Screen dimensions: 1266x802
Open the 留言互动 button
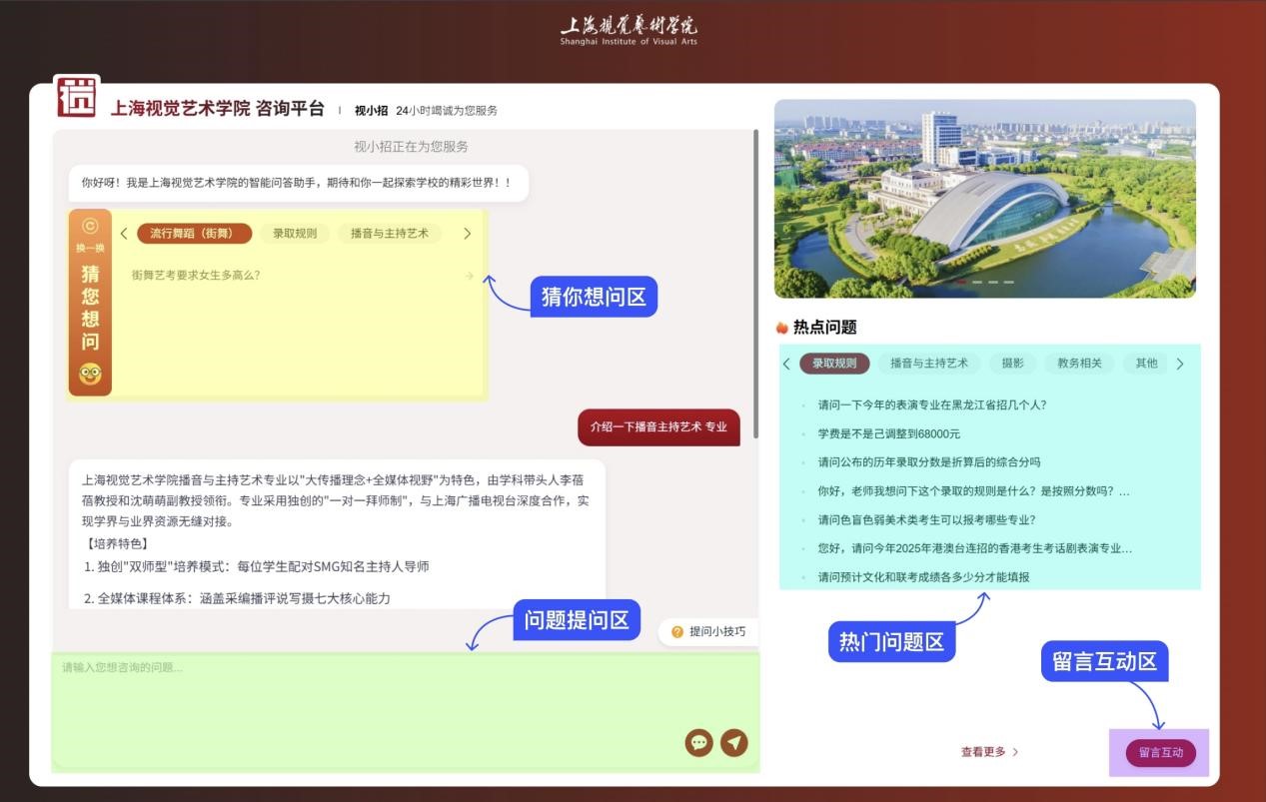point(1161,753)
